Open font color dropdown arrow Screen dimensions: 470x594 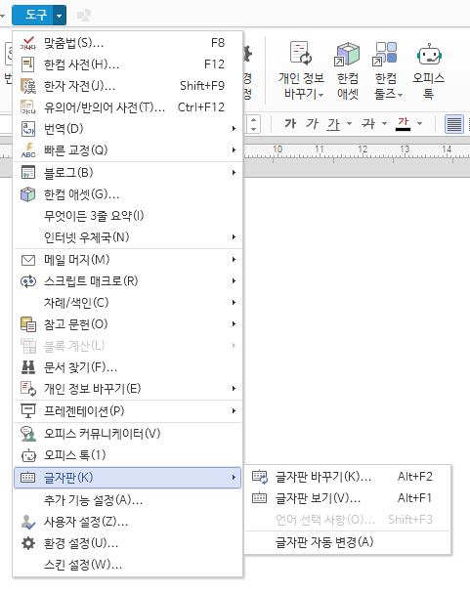419,123
